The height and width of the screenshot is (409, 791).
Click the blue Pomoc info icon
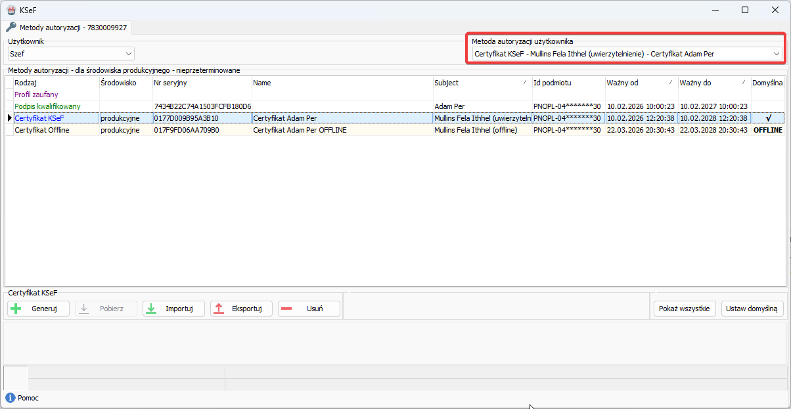click(10, 398)
